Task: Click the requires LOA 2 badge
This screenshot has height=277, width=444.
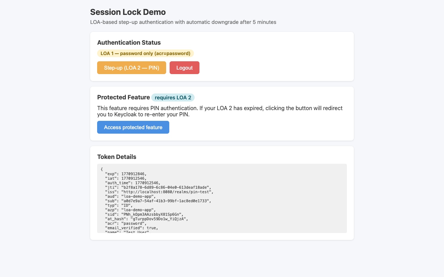Action: (x=173, y=97)
